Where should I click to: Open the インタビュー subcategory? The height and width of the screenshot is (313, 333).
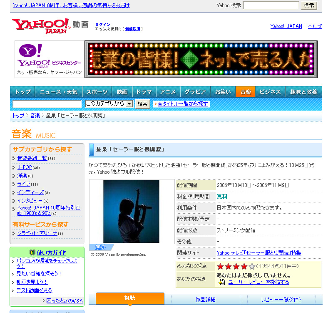tap(30, 201)
